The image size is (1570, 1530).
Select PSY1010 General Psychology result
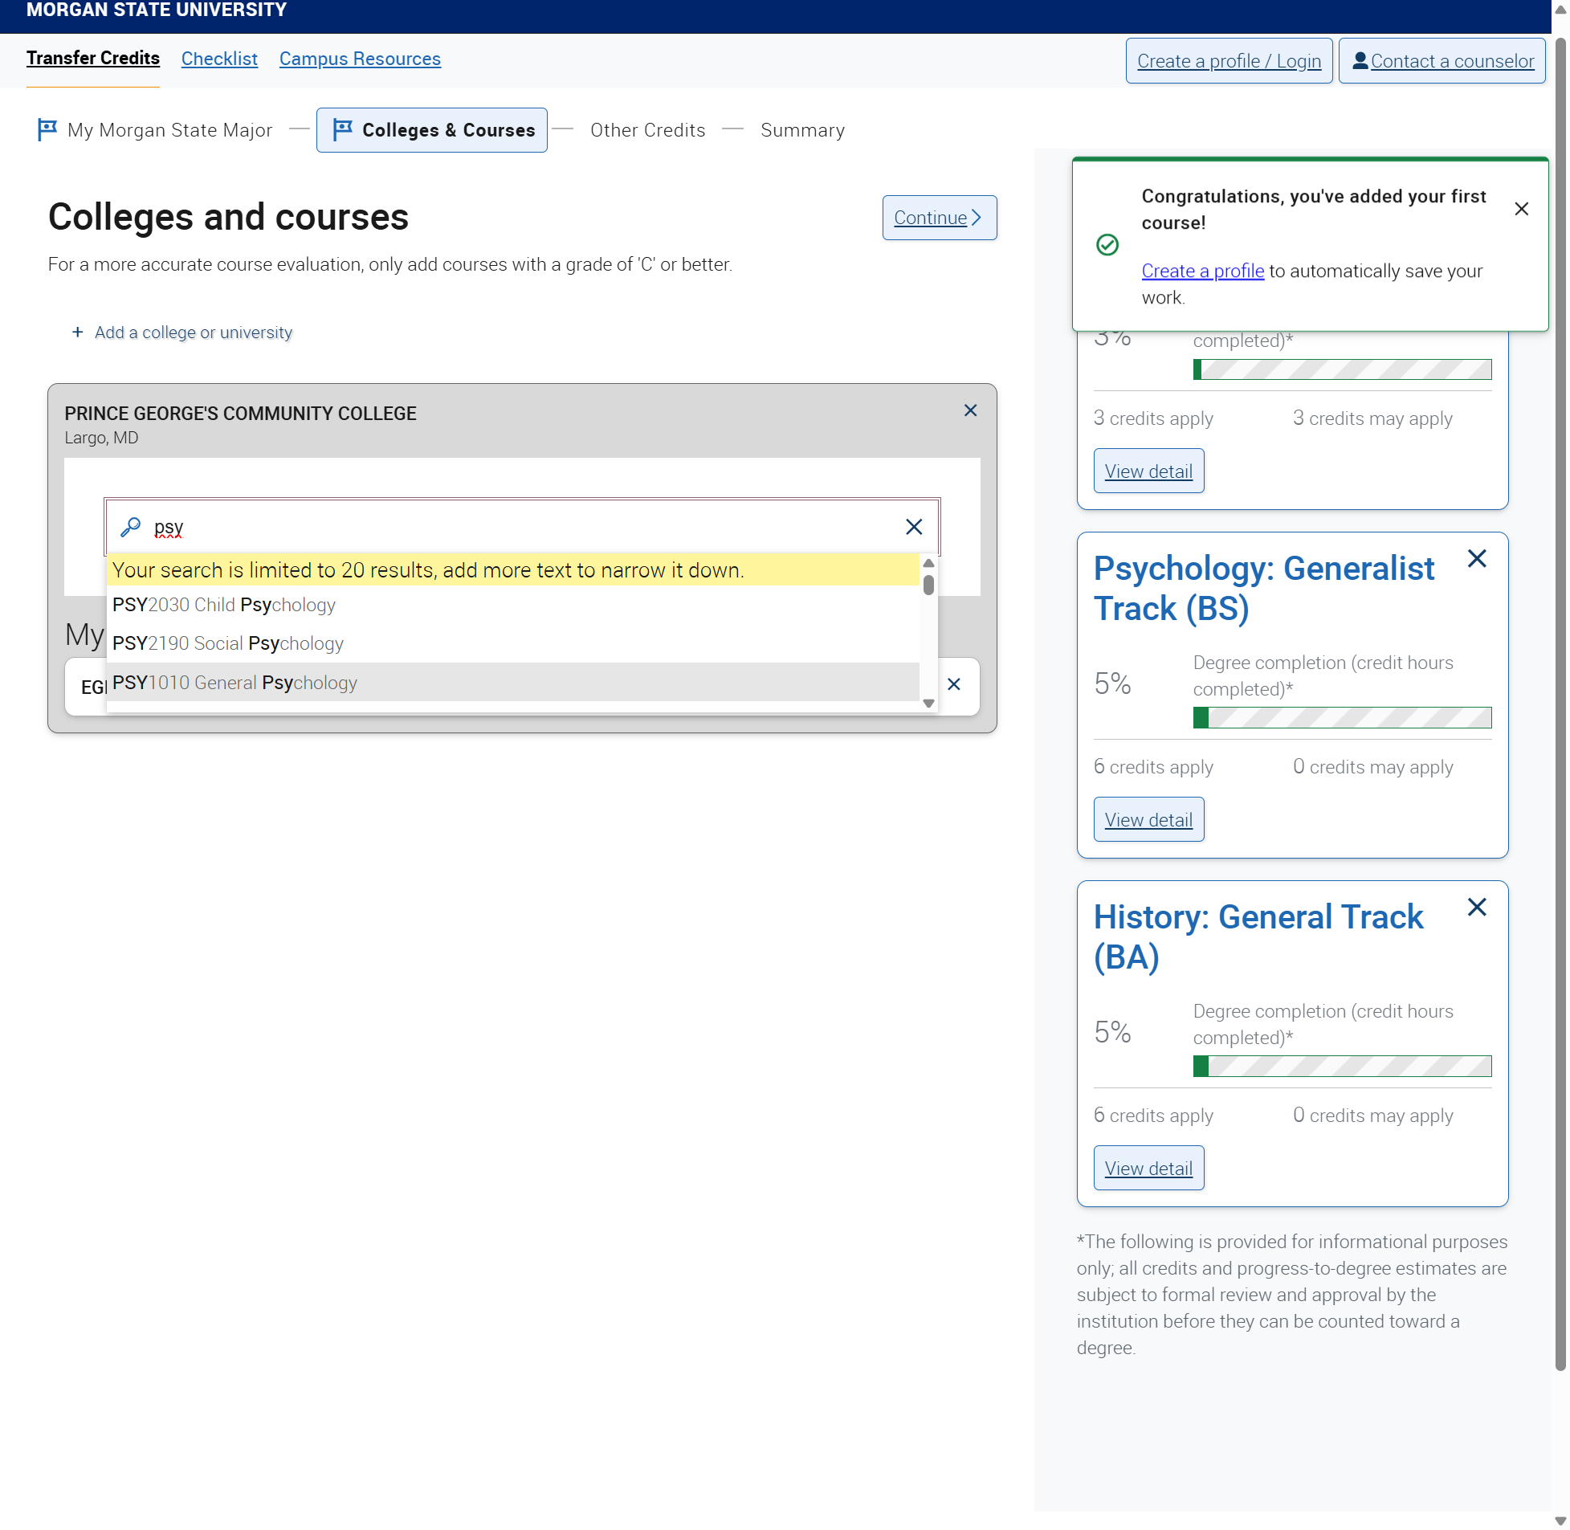[x=512, y=683]
